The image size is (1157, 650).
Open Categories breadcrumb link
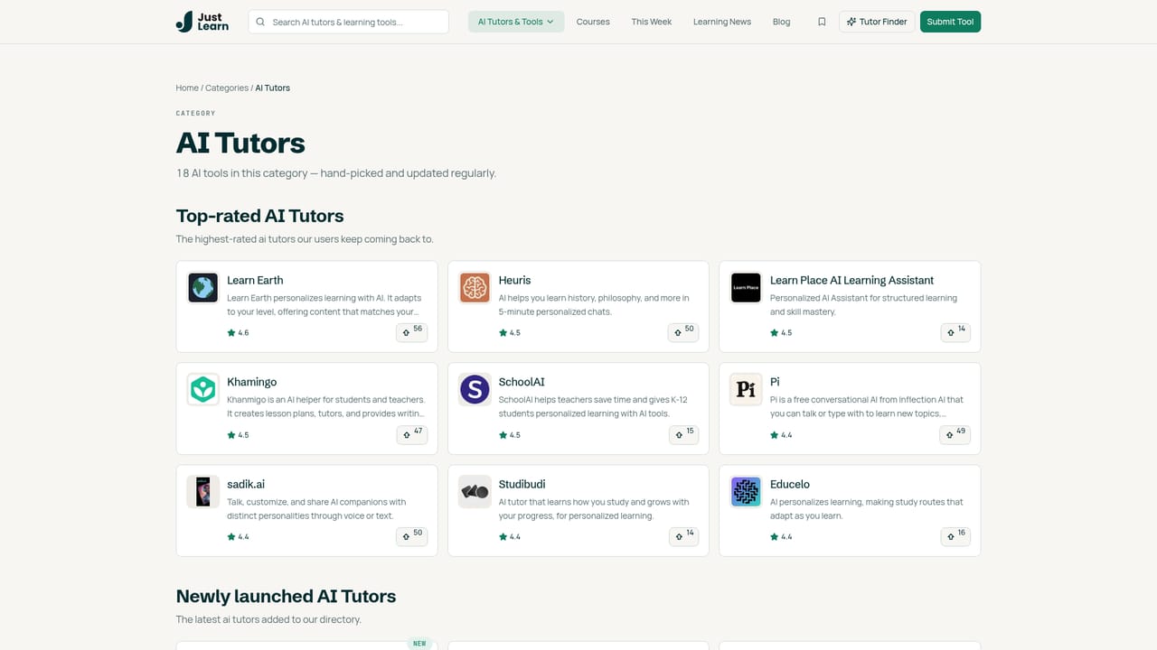pos(227,88)
